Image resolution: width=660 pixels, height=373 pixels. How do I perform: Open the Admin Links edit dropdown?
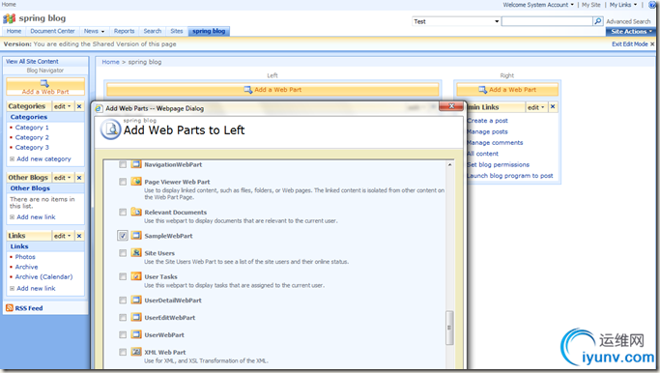[x=536, y=107]
